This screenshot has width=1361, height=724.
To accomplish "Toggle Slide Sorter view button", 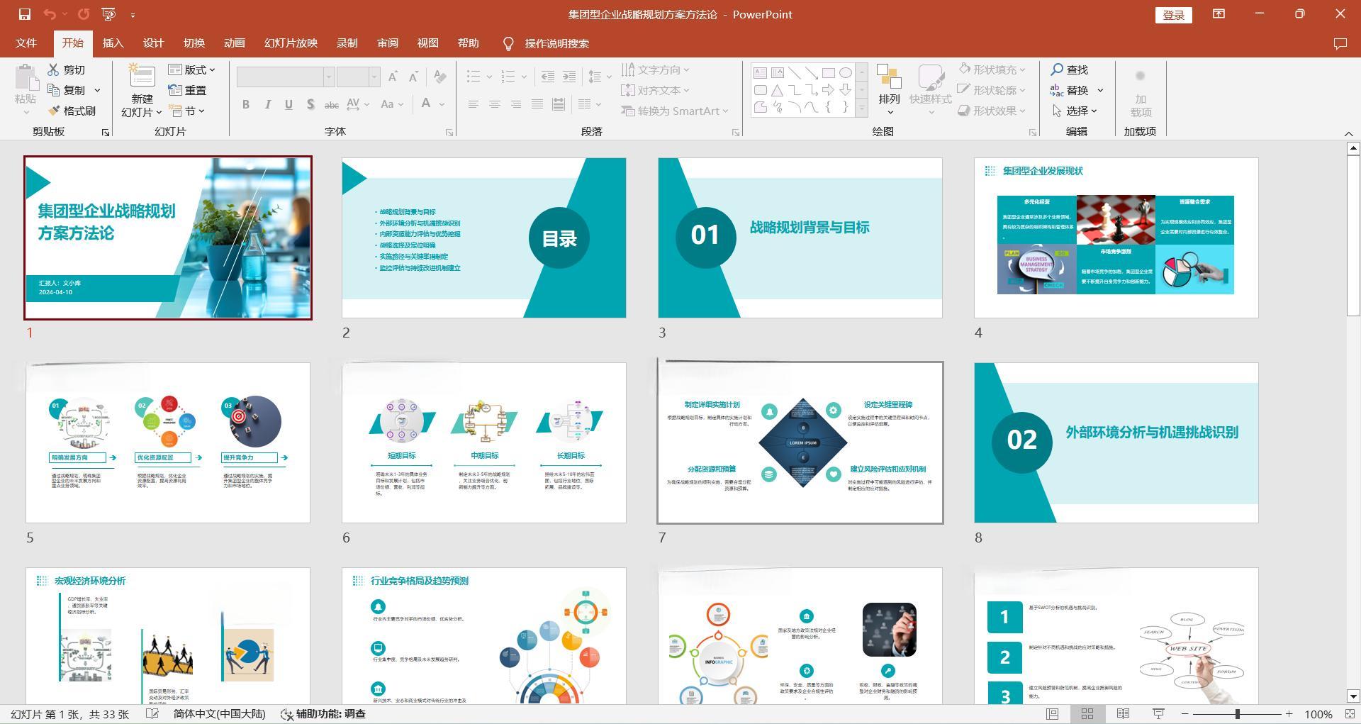I will (x=1087, y=713).
